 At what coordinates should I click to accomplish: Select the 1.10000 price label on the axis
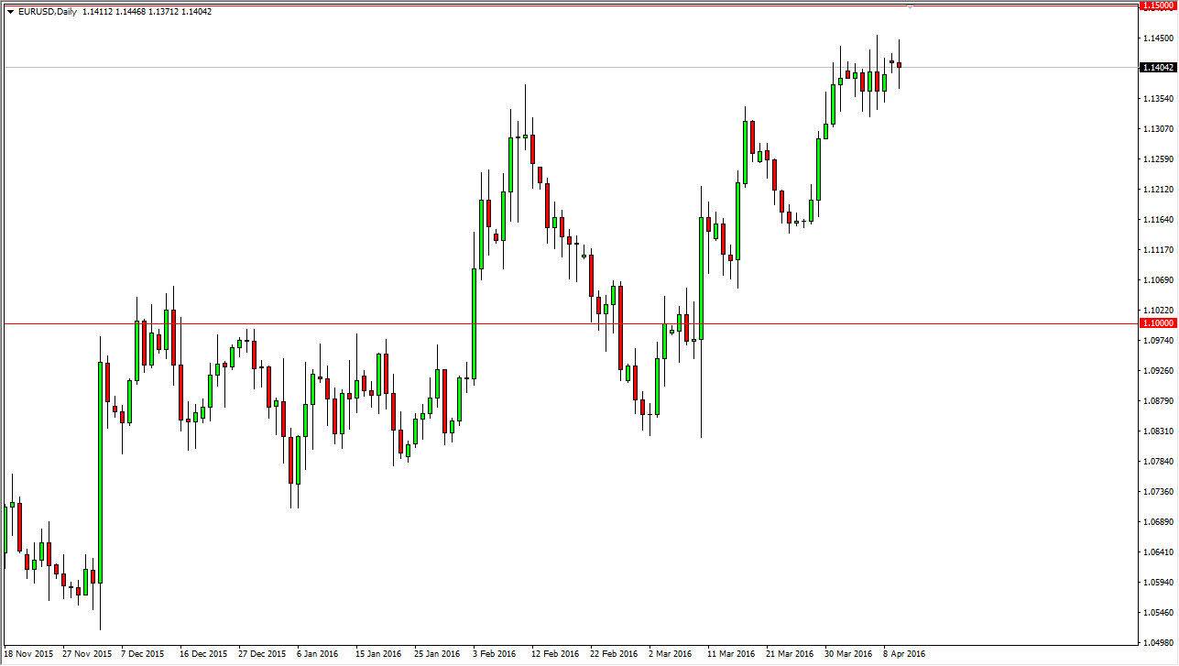(1156, 322)
